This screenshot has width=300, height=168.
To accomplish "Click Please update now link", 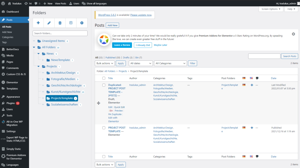I will point(141,15).
